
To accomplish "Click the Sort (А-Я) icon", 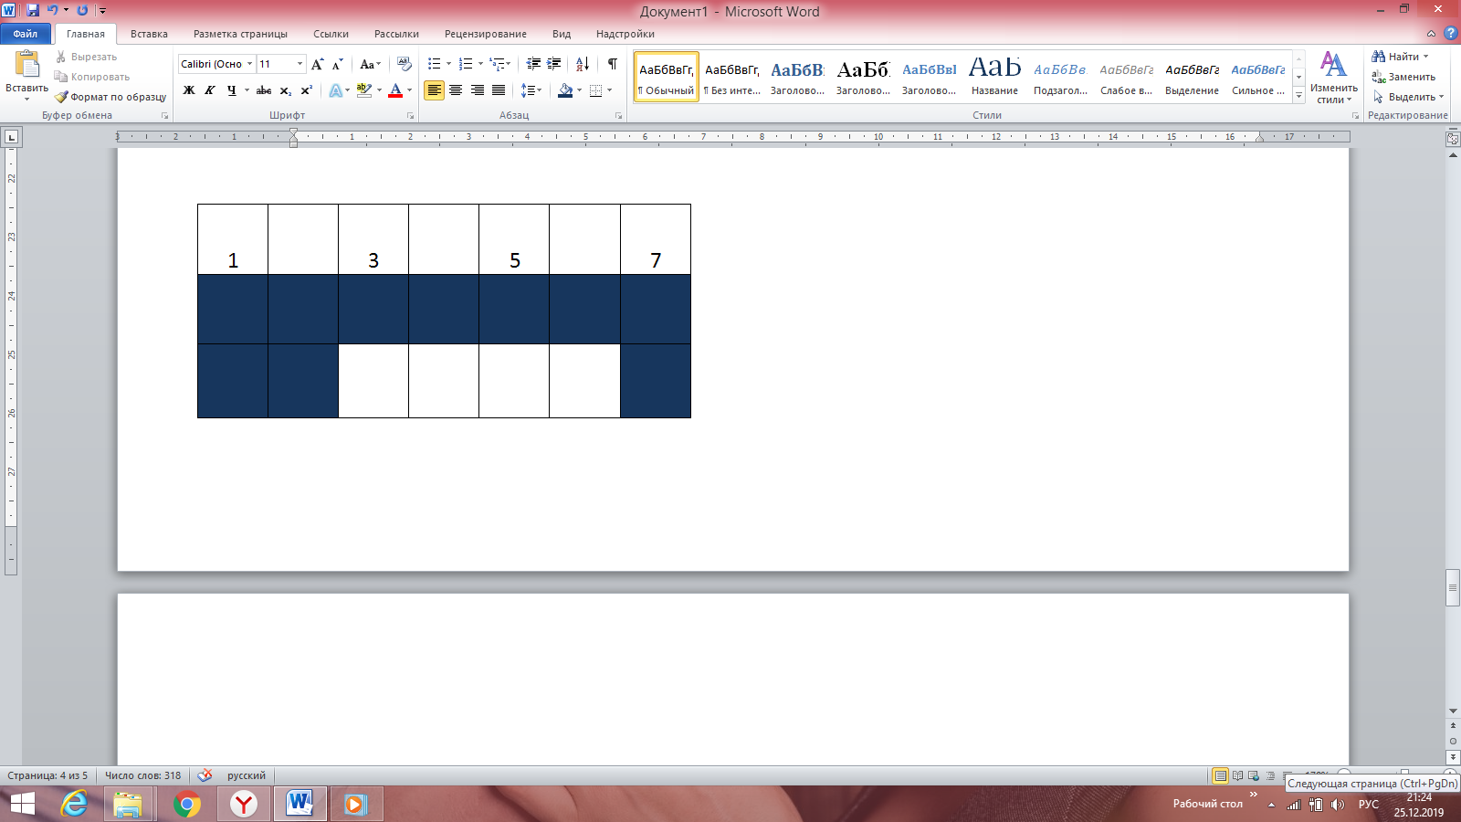I will tap(583, 64).
